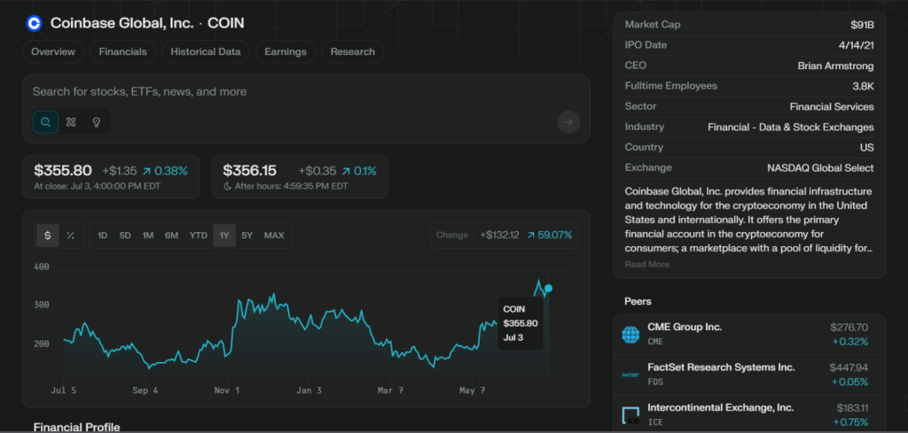The width and height of the screenshot is (908, 433).
Task: Switch chart to percent mode
Action: (70, 236)
